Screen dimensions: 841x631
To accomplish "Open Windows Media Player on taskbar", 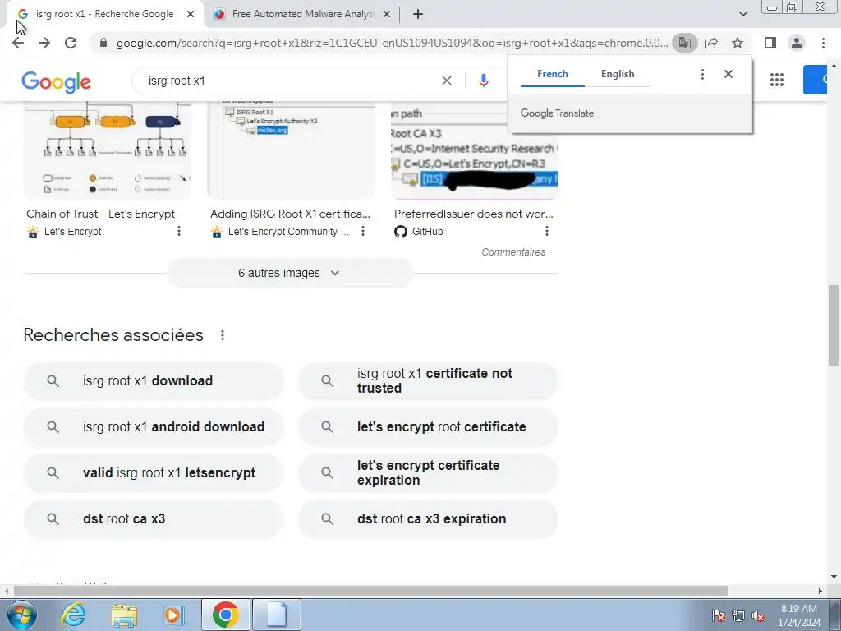I will point(174,615).
